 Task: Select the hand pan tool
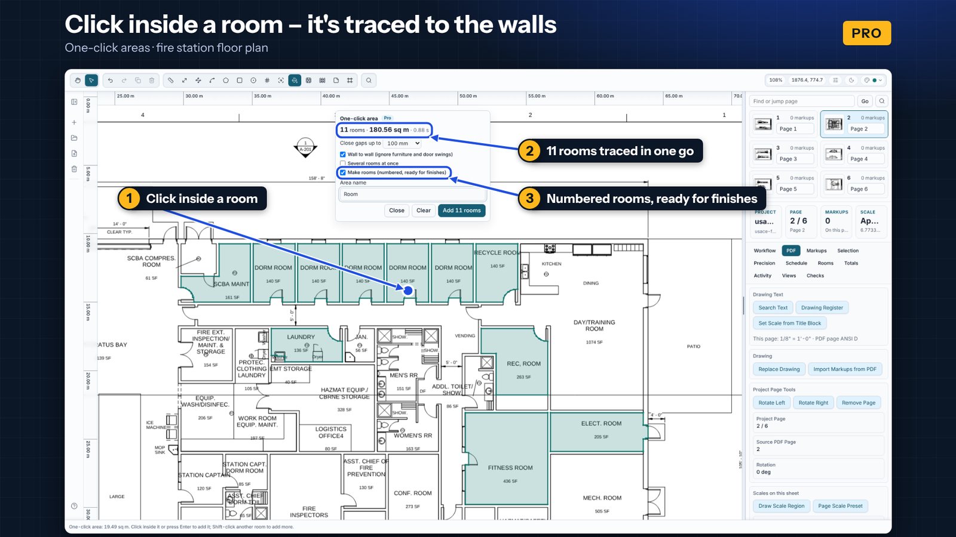(78, 81)
